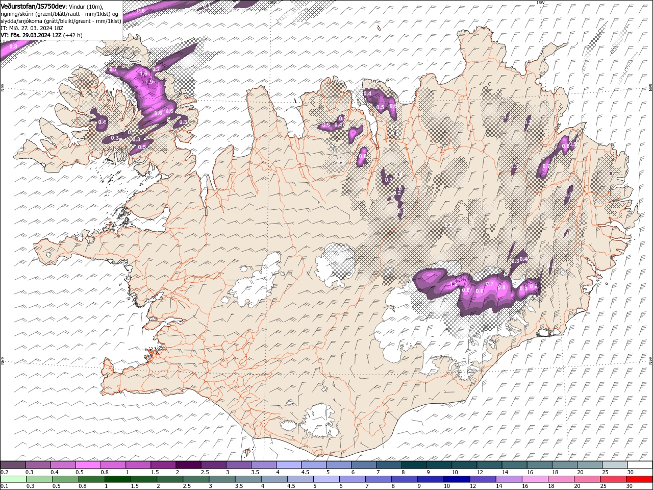Click the '(+42 h)' forecast offset text
The height and width of the screenshot is (490, 653).
coord(73,35)
